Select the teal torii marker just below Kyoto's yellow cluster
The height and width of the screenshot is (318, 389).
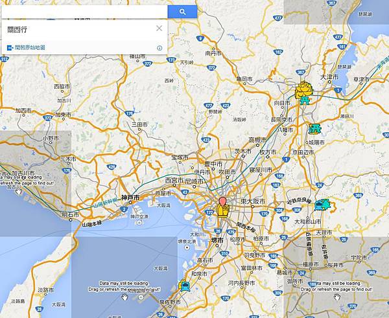tap(305, 100)
